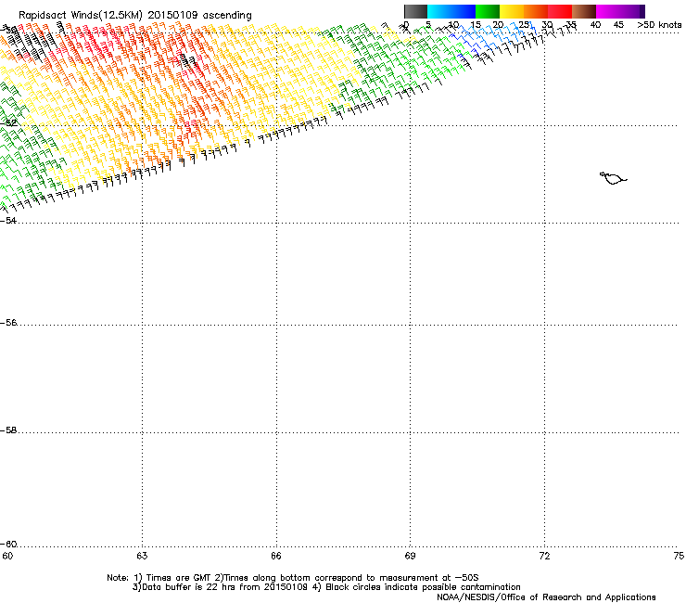Viewport: 686px width, 603px height.
Task: Click the yellow 20-25 knots legend swatch
Action: [x=512, y=11]
